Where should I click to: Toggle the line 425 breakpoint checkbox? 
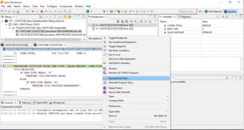click(x=93, y=28)
